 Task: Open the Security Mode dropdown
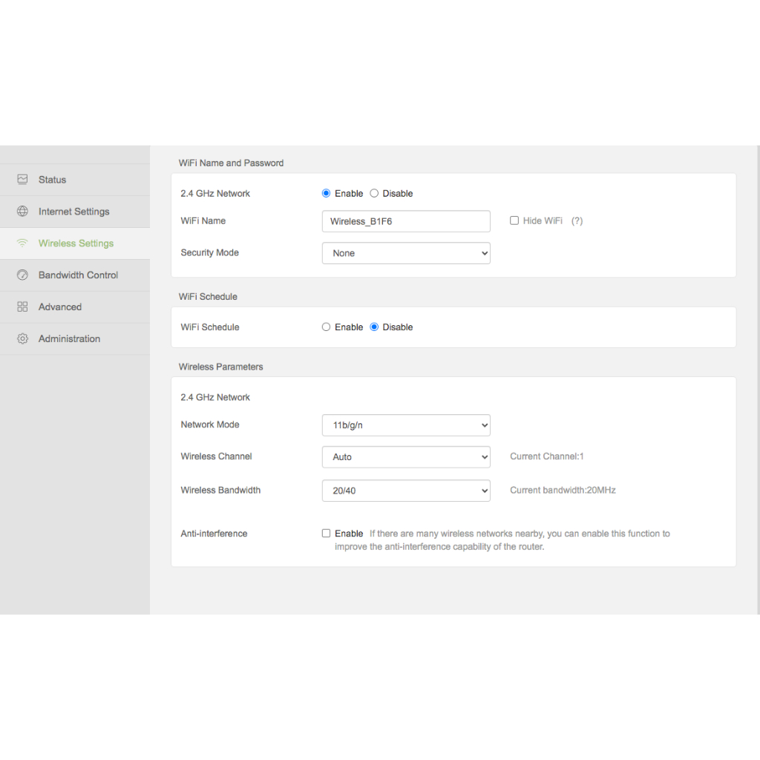point(406,253)
